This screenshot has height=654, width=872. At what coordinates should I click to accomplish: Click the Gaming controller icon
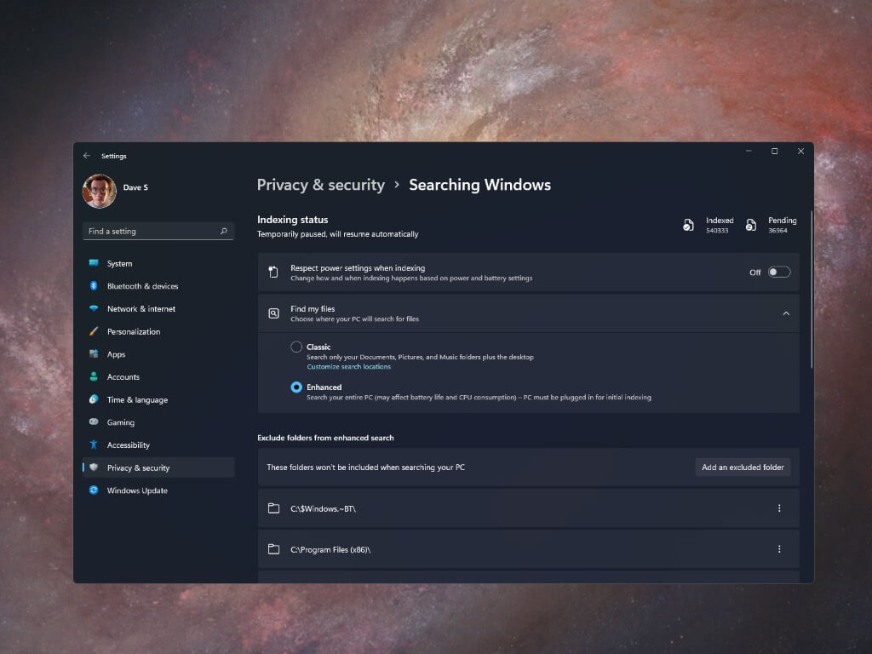pos(94,422)
